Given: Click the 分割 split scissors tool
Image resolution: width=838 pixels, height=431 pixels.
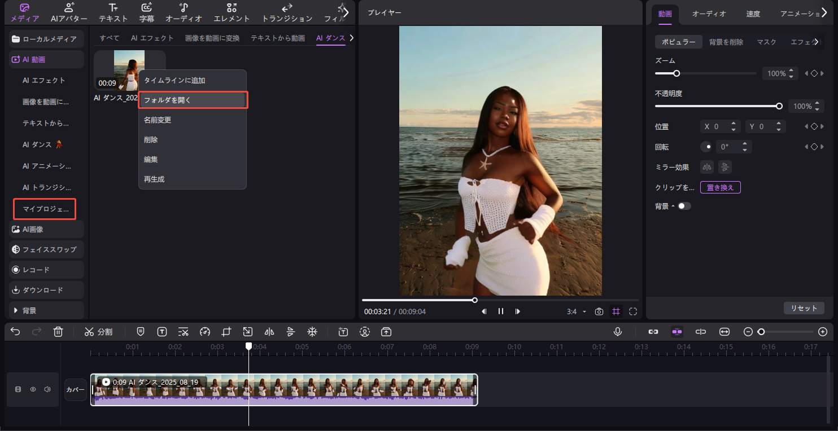Looking at the screenshot, I should [x=99, y=332].
